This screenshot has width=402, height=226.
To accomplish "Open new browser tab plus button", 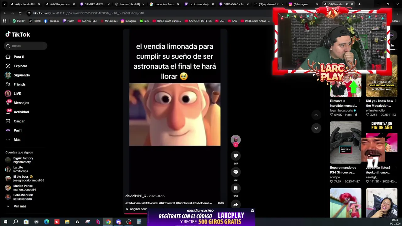I will pos(359,4).
